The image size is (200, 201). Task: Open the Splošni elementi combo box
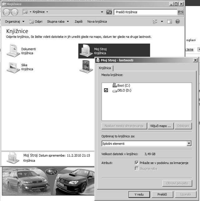(x=147, y=144)
